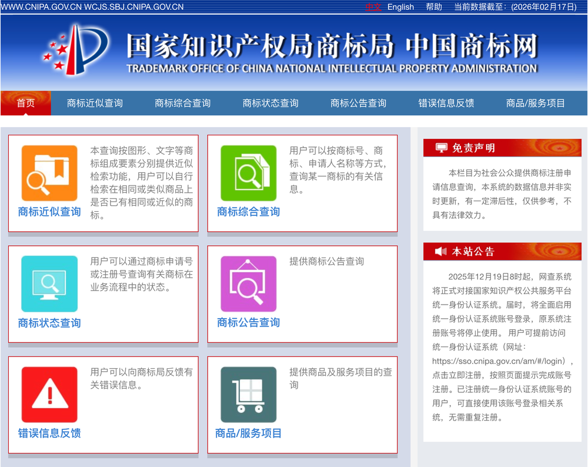Click the 国家知识产权局商标局 中国商标网 title banner
The image size is (588, 467).
[332, 46]
